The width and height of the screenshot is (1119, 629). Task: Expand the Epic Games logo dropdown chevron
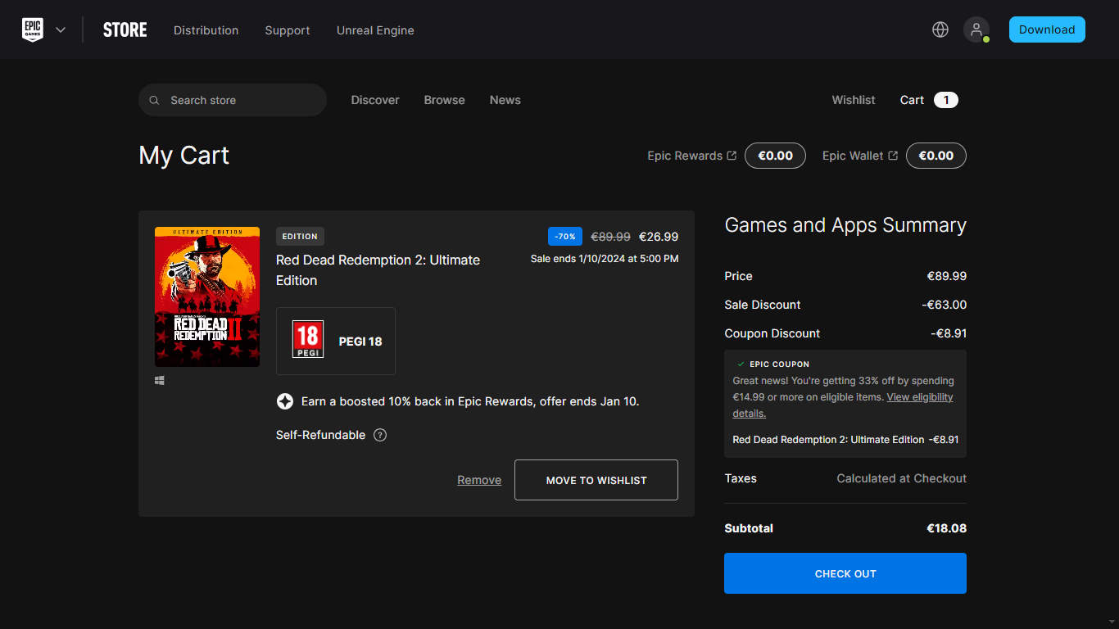pos(61,30)
